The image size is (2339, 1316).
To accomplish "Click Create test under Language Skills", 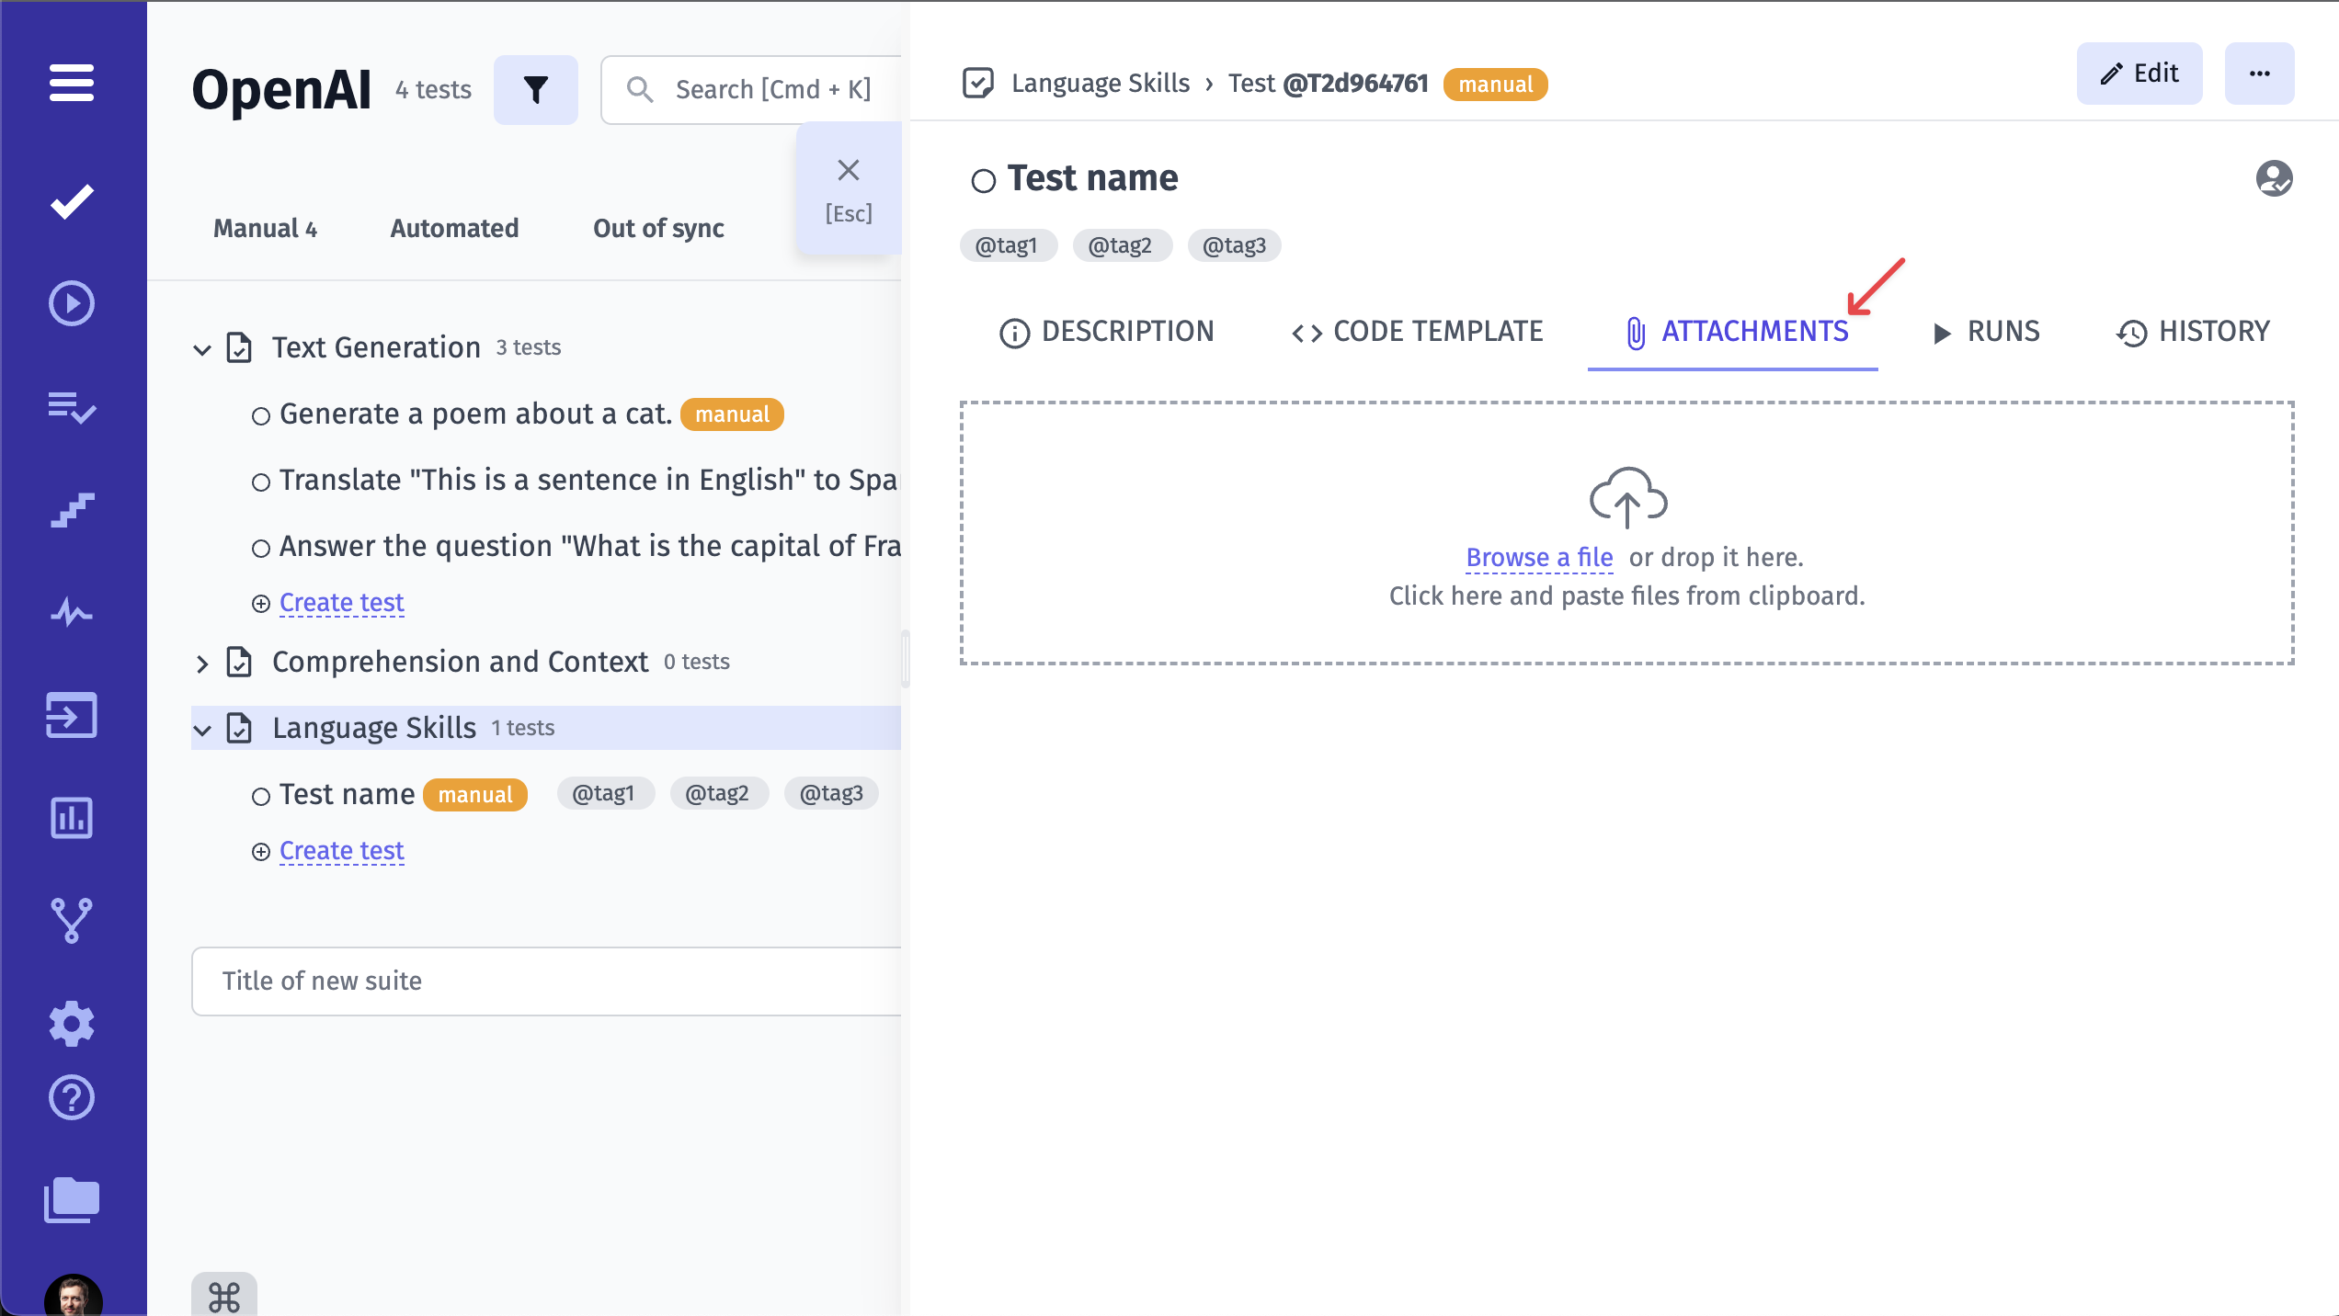I will (x=340, y=849).
